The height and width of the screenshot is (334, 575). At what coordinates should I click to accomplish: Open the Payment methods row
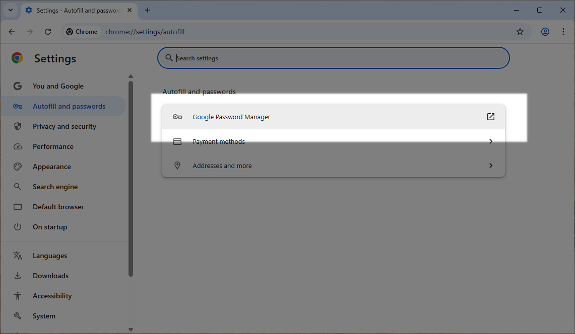333,141
